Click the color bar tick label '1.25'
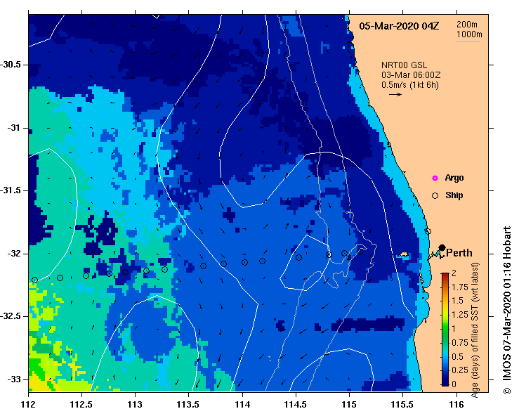 click(460, 315)
